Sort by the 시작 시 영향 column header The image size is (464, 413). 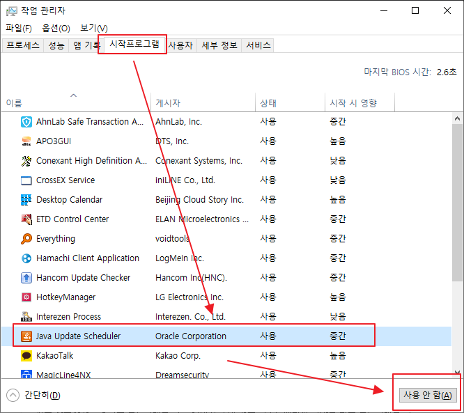[x=359, y=102]
